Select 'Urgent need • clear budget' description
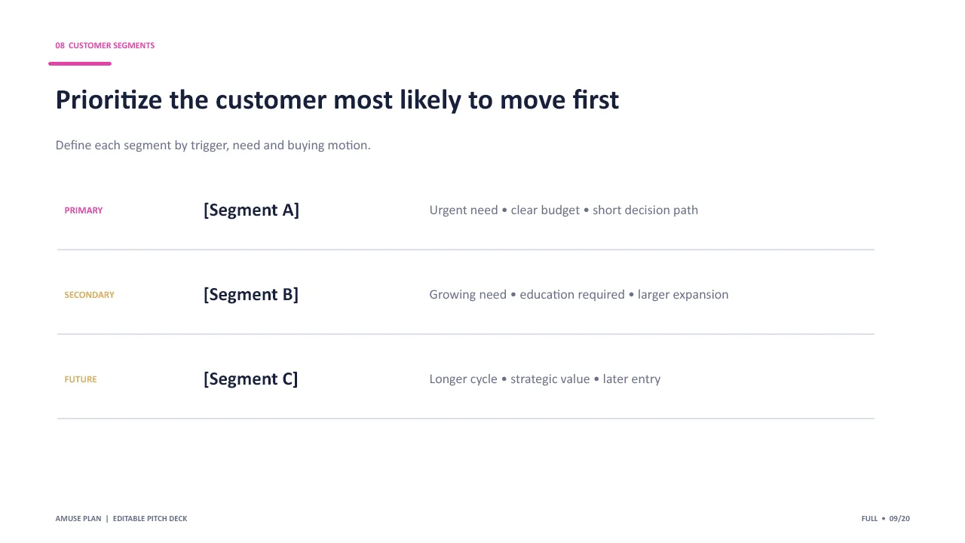The image size is (965, 543). coord(564,210)
